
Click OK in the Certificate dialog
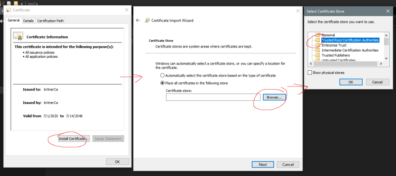click(117, 162)
